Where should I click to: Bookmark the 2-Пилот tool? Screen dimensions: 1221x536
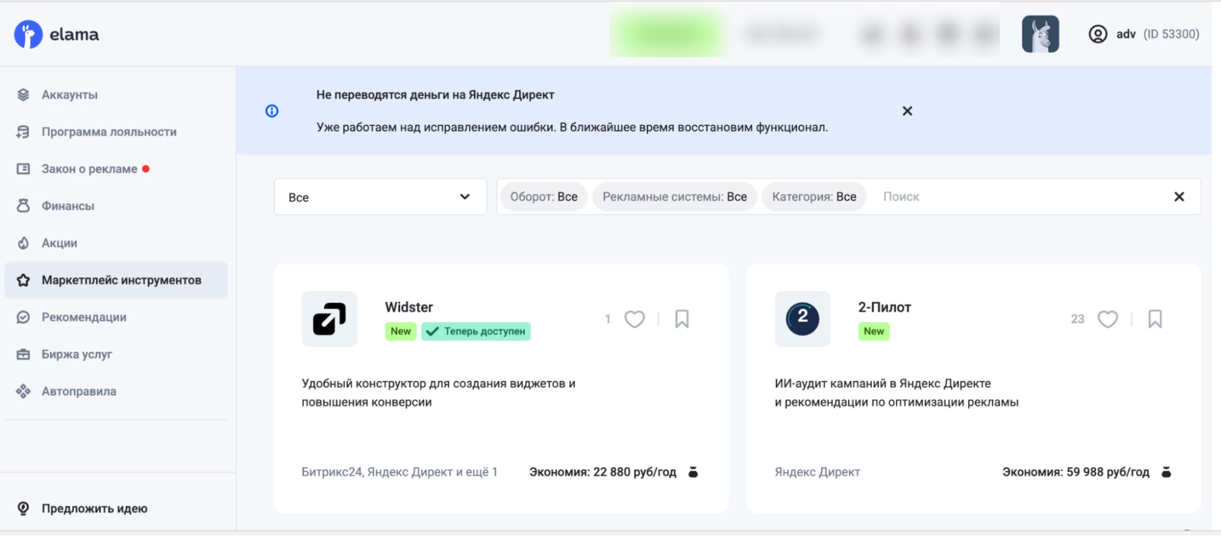tap(1155, 319)
